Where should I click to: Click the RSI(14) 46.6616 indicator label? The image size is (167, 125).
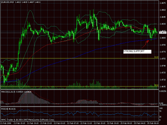pyautogui.click(x=8, y=109)
